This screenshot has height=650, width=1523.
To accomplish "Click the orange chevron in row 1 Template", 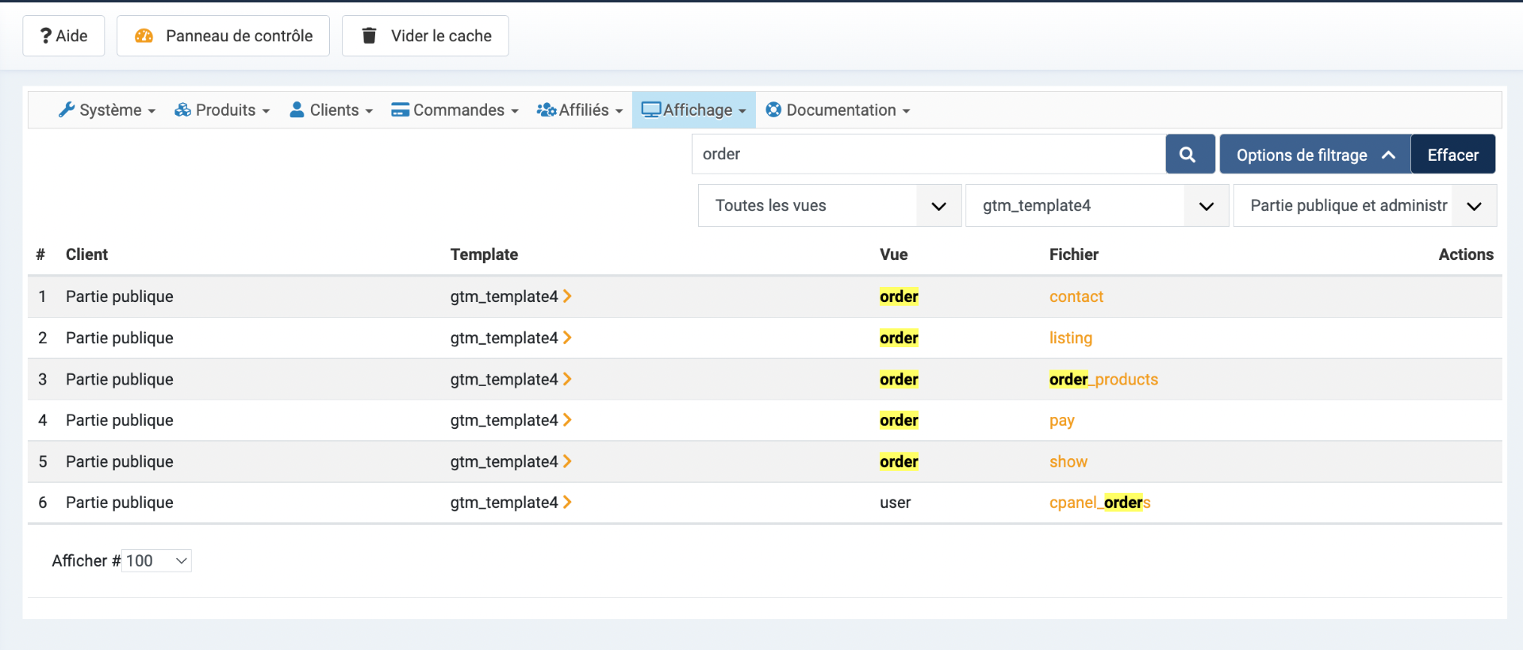I will tap(567, 296).
